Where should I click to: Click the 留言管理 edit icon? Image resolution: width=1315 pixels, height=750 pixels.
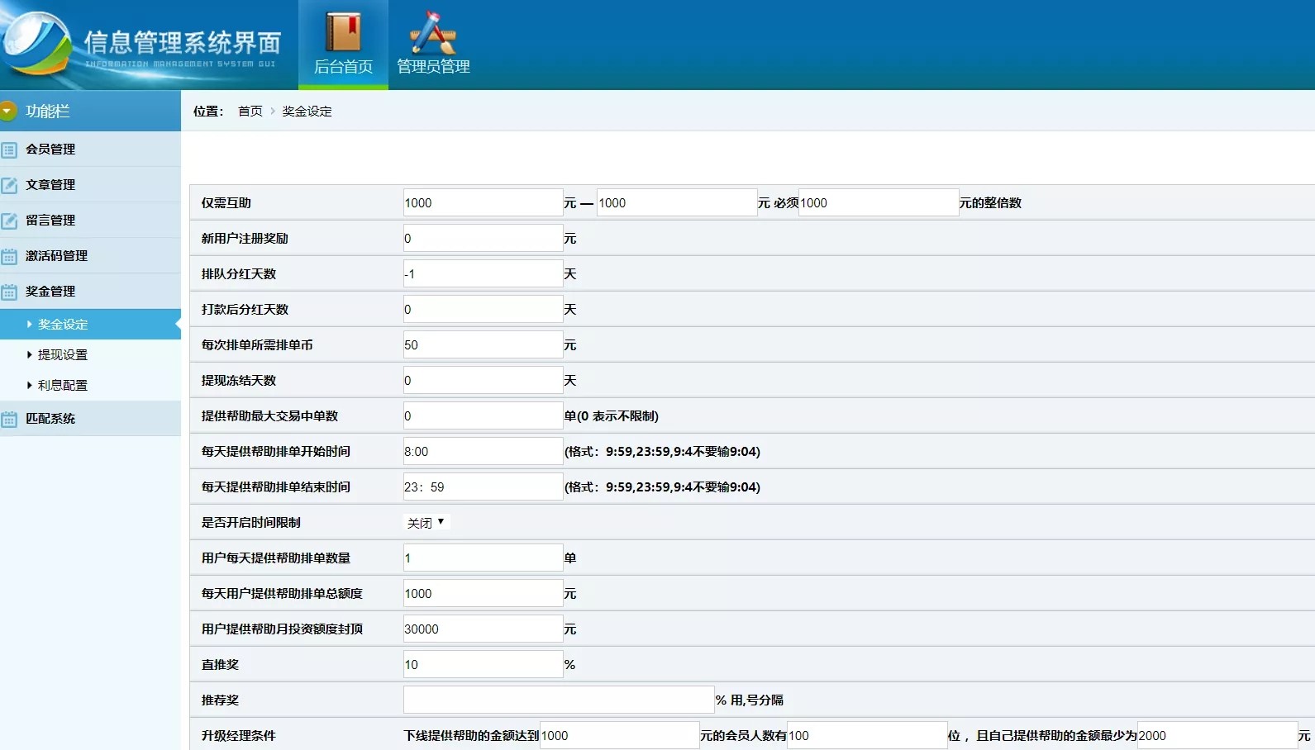tap(9, 221)
